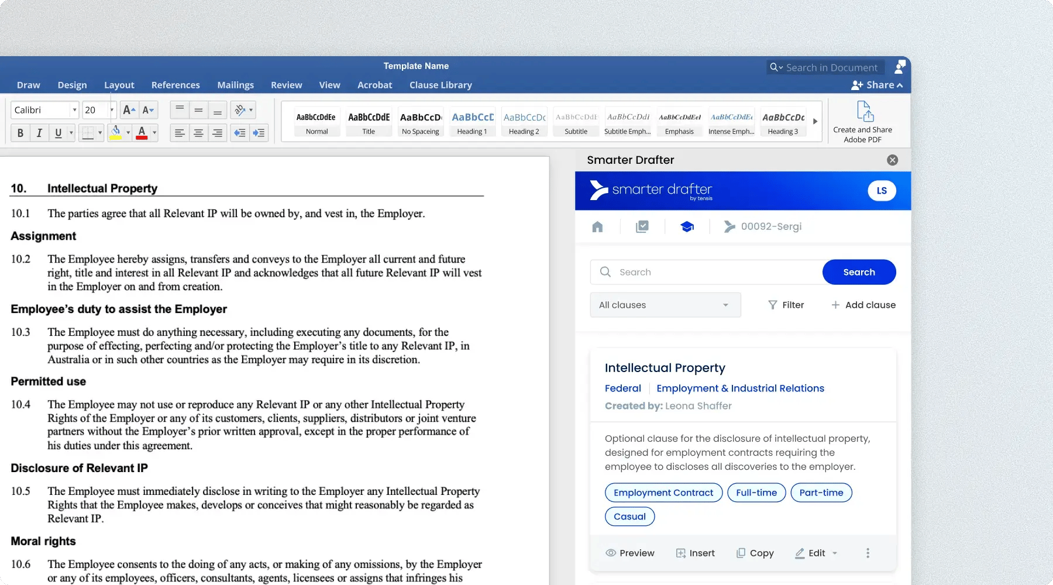Click the Add clause button
Screen dimensions: 1053x585
point(863,305)
